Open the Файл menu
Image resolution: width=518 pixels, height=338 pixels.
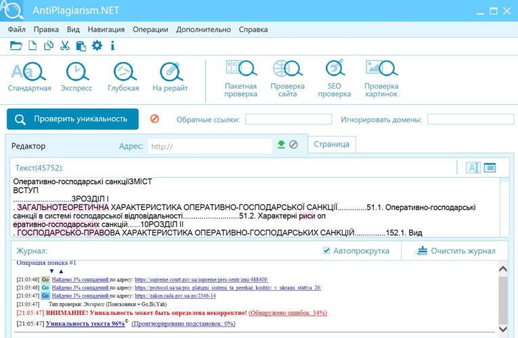16,29
